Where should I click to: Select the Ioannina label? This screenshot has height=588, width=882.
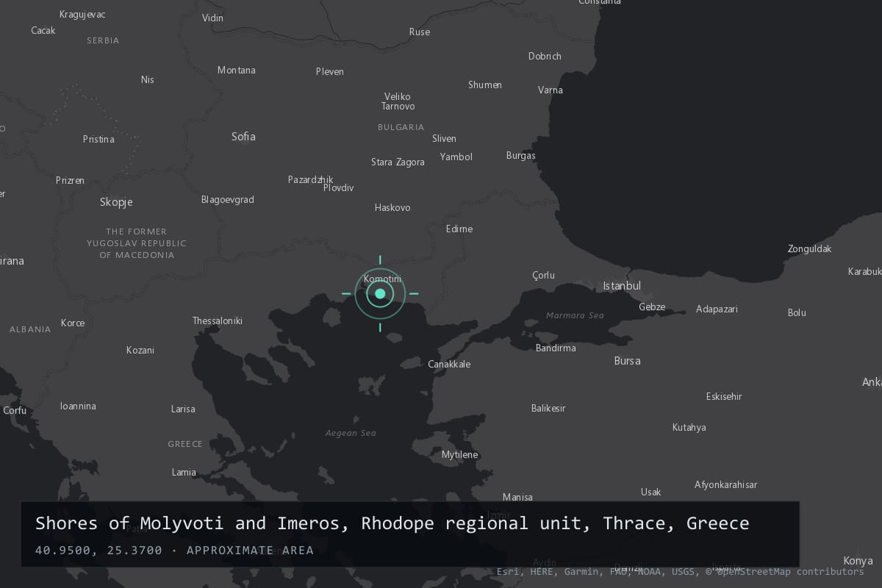pos(78,406)
